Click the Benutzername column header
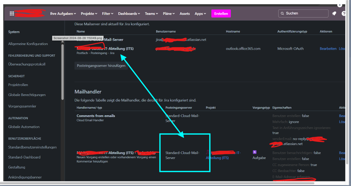Image resolution: width=351 pixels, height=186 pixels. pos(166,32)
